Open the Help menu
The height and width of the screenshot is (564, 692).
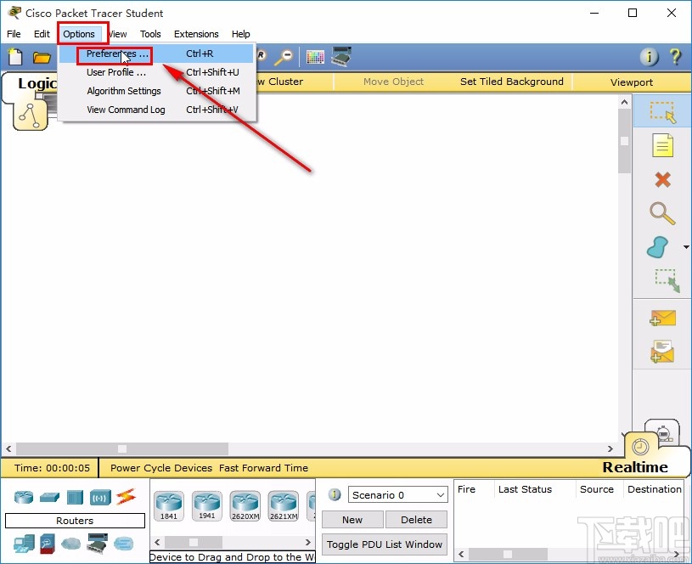[241, 34]
